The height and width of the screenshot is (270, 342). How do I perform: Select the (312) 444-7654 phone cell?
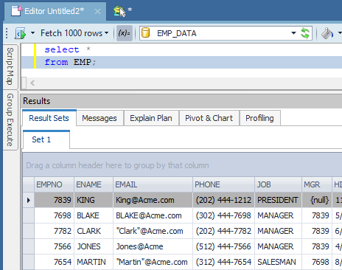click(x=223, y=262)
